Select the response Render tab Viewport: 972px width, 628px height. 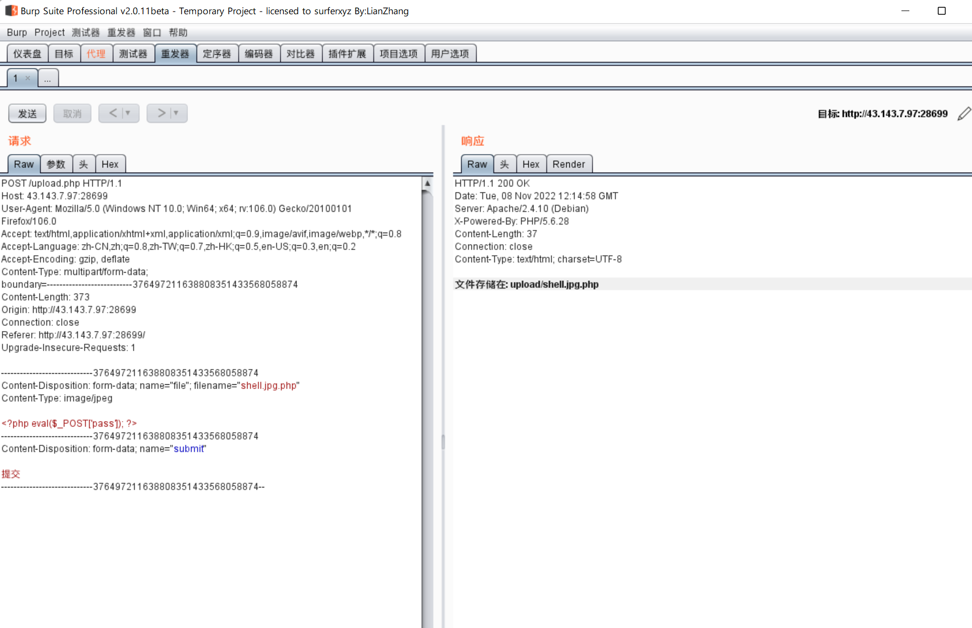[569, 164]
